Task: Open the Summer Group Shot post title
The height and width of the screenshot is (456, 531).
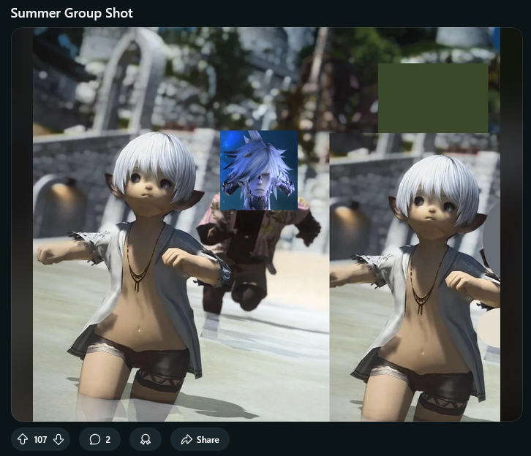Action: 72,13
